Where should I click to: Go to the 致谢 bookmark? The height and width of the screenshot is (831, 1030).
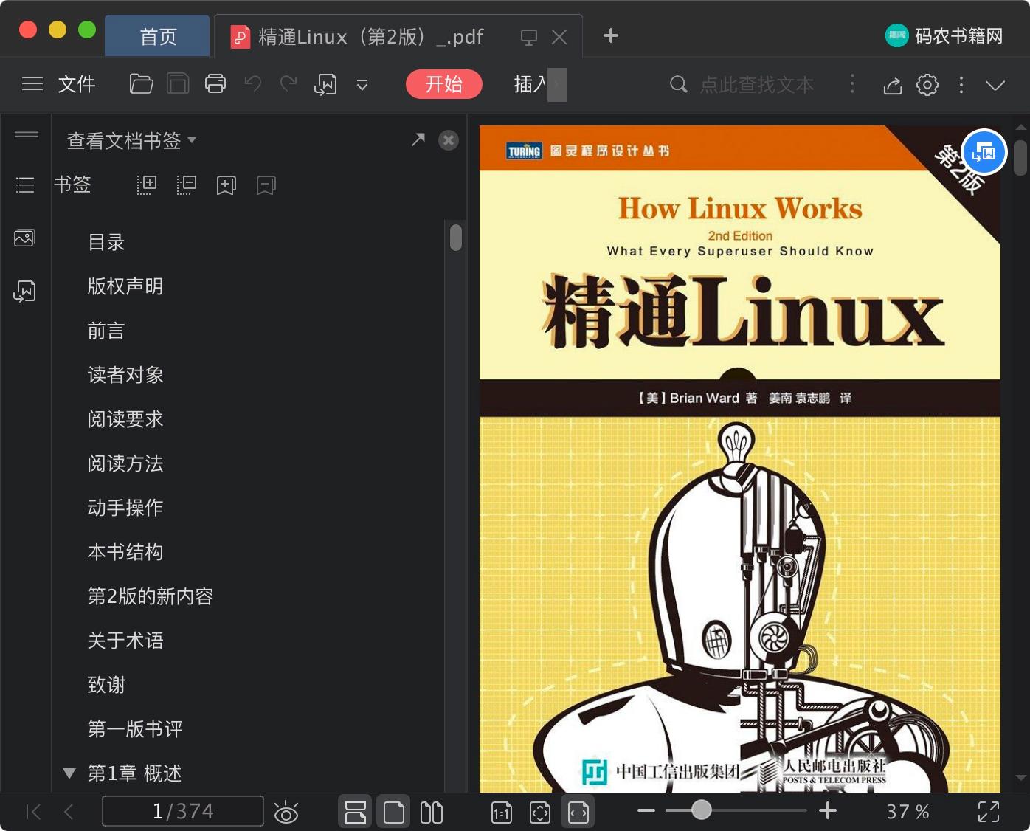click(106, 685)
